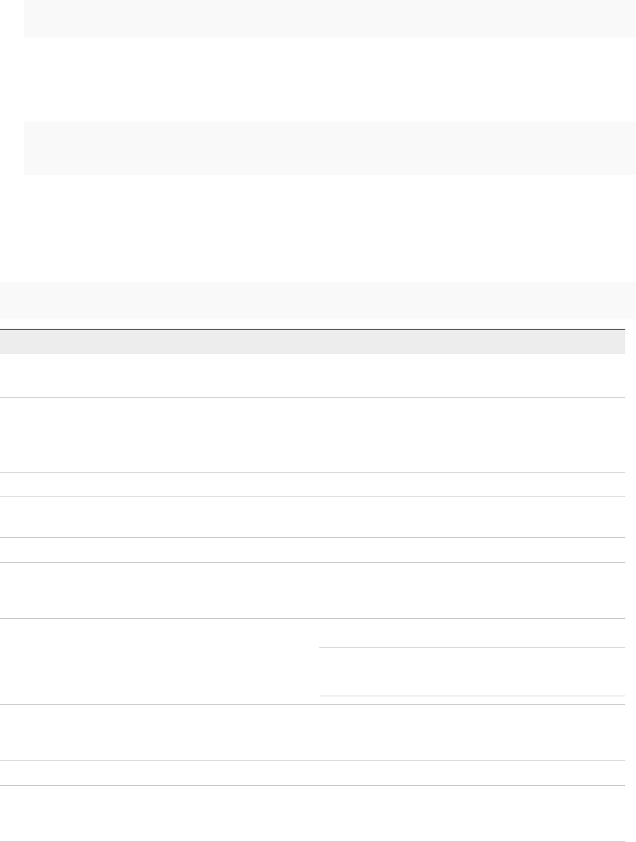Screen dimensions: 636x842
Task: Select the sixth table body row
Action: click(313, 588)
